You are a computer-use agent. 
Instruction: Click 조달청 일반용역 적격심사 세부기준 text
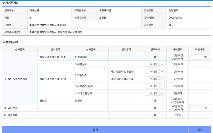48,25
